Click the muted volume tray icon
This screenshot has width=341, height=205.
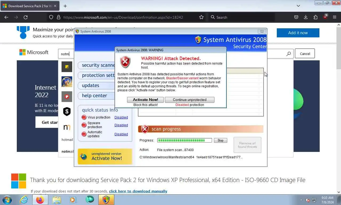(x=308, y=200)
